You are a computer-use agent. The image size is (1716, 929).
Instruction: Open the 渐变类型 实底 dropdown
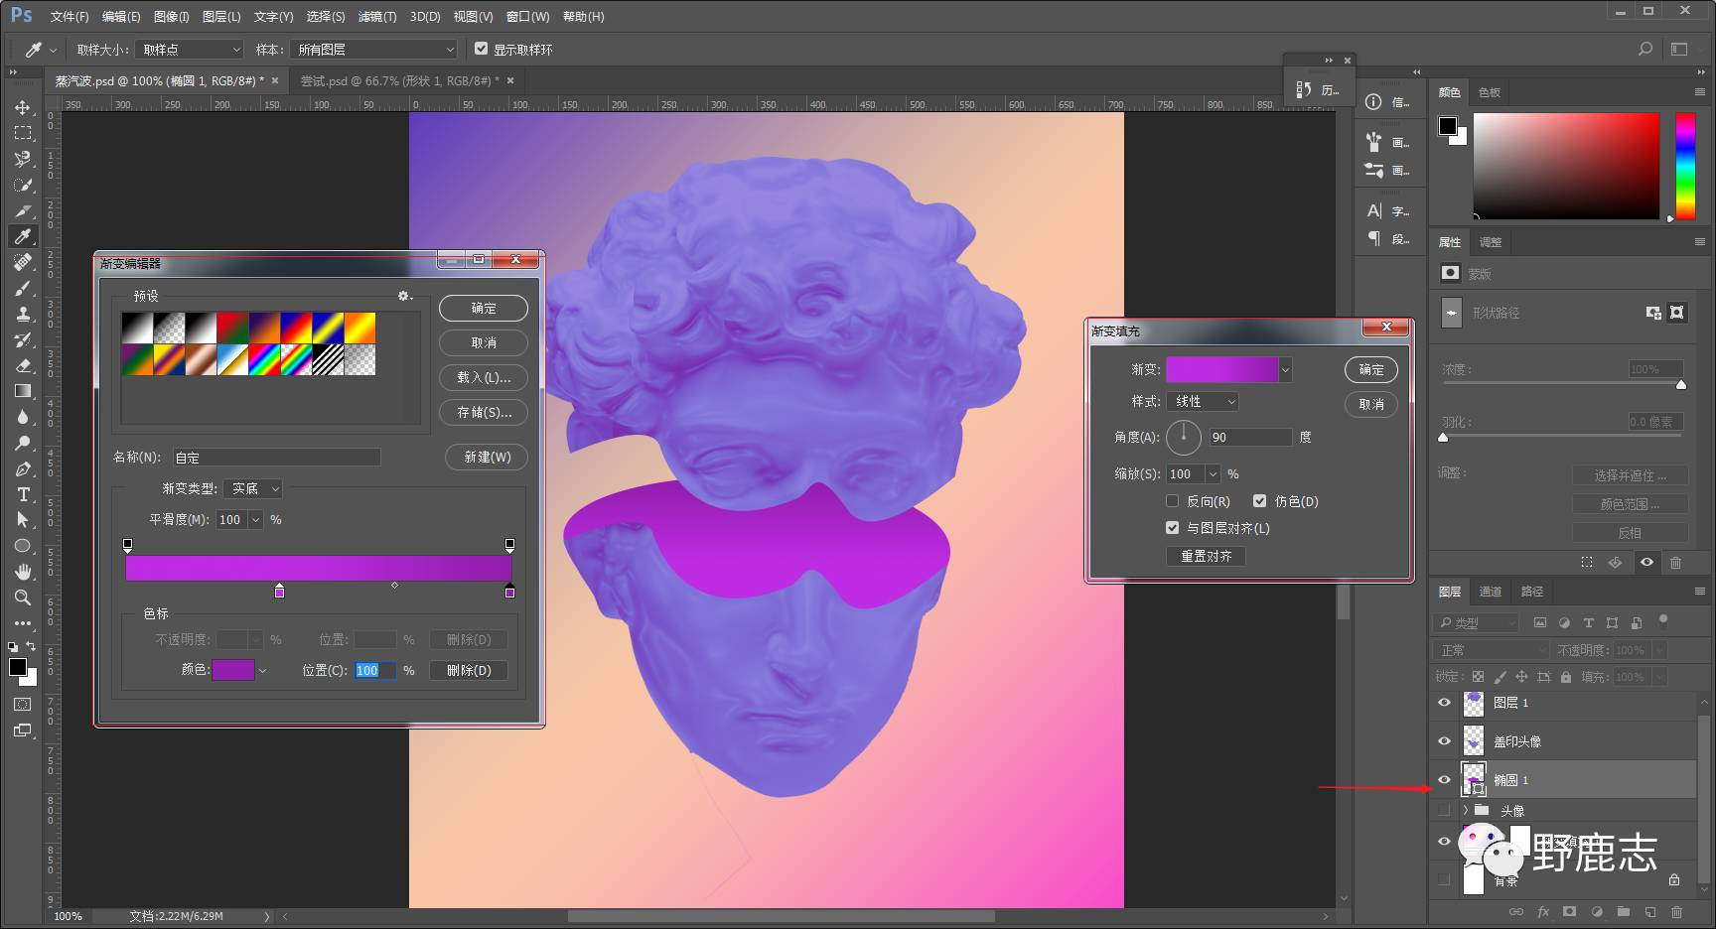254,488
